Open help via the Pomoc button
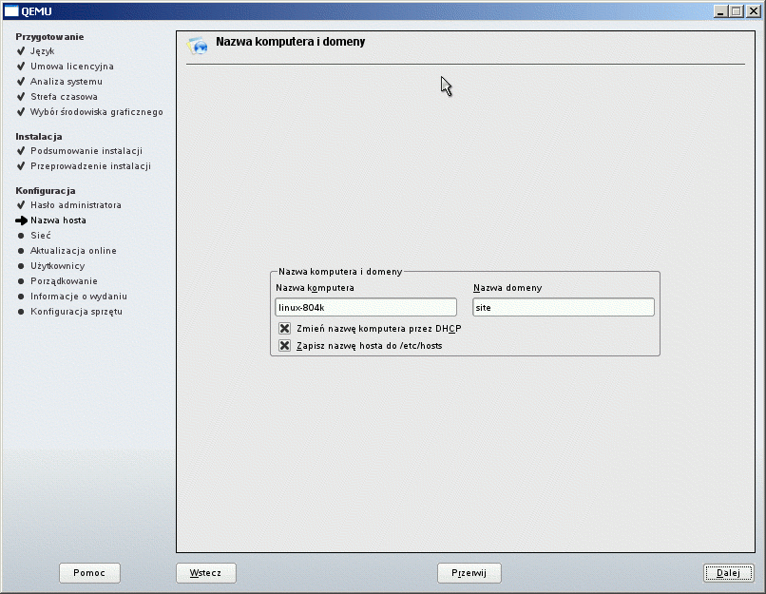766x594 pixels. click(89, 573)
